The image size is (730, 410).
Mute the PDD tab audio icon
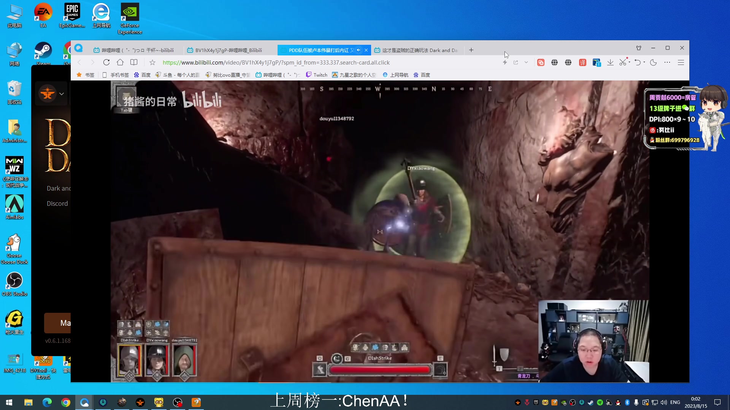click(x=359, y=50)
